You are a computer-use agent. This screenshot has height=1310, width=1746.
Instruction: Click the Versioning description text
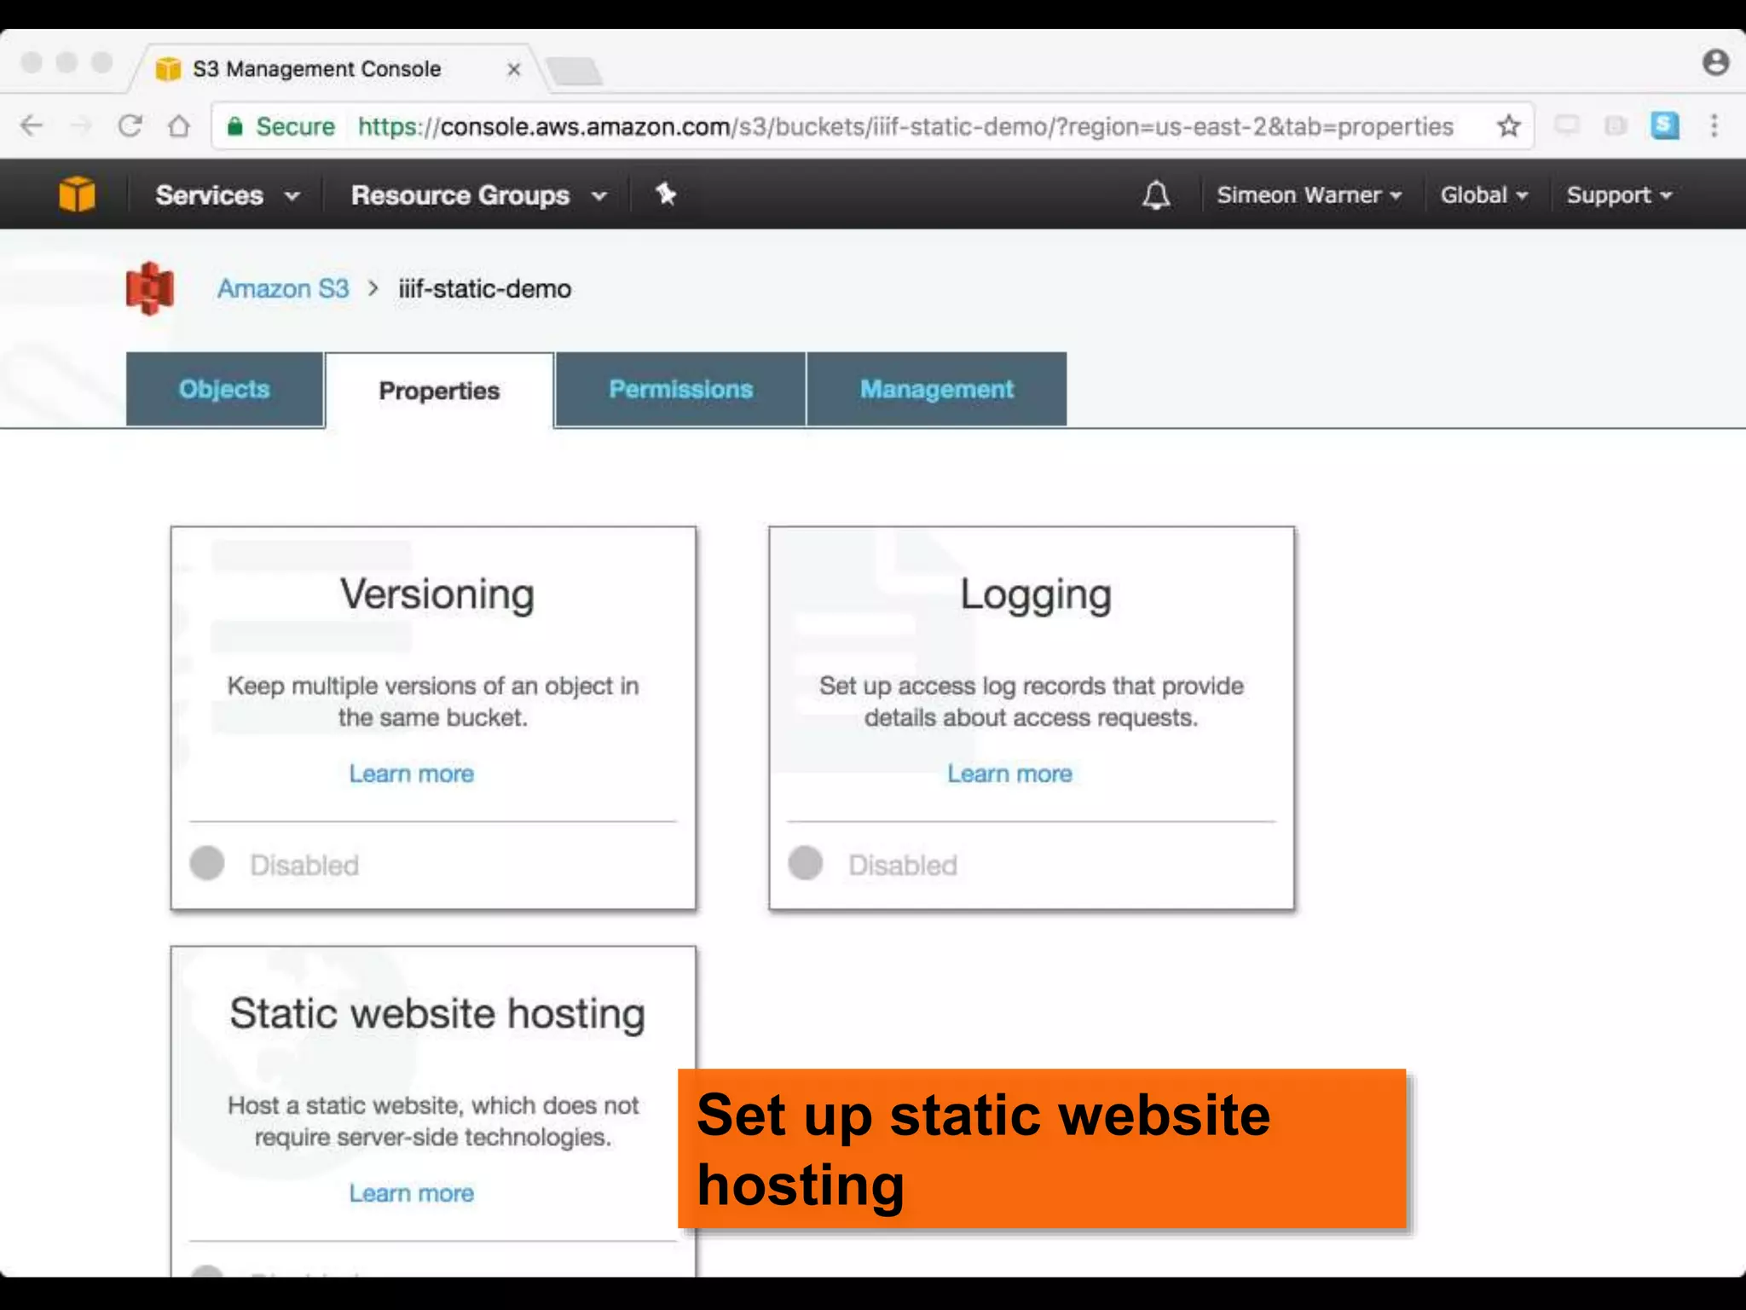pos(433,701)
